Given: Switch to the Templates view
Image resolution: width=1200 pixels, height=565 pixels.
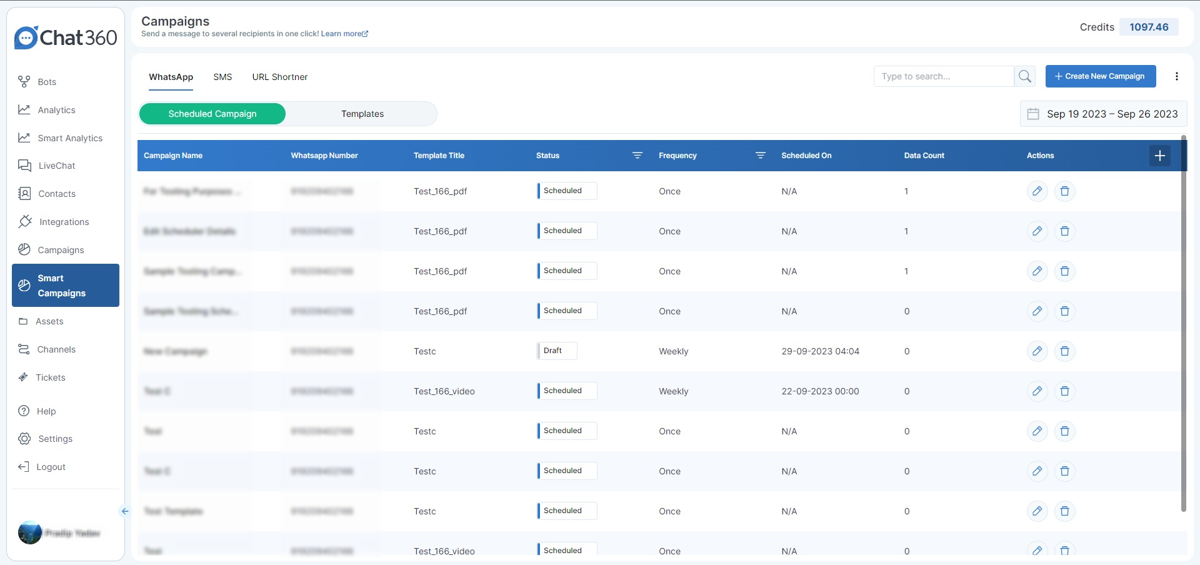Looking at the screenshot, I should 362,114.
